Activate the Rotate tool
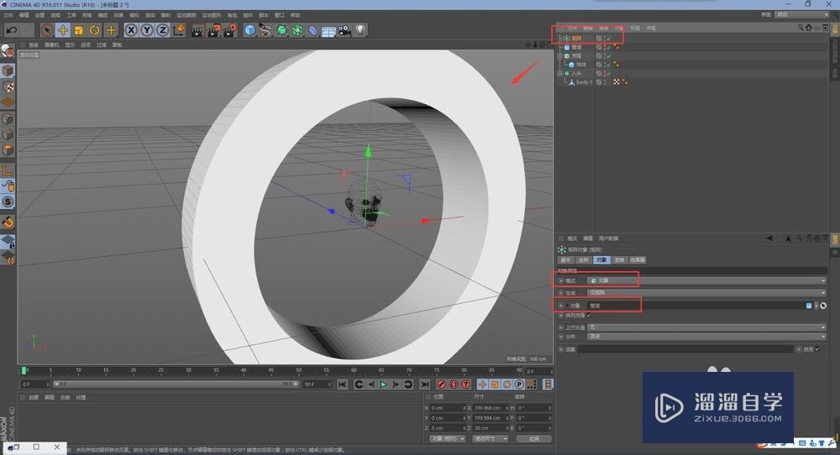The height and width of the screenshot is (455, 840). pyautogui.click(x=94, y=30)
